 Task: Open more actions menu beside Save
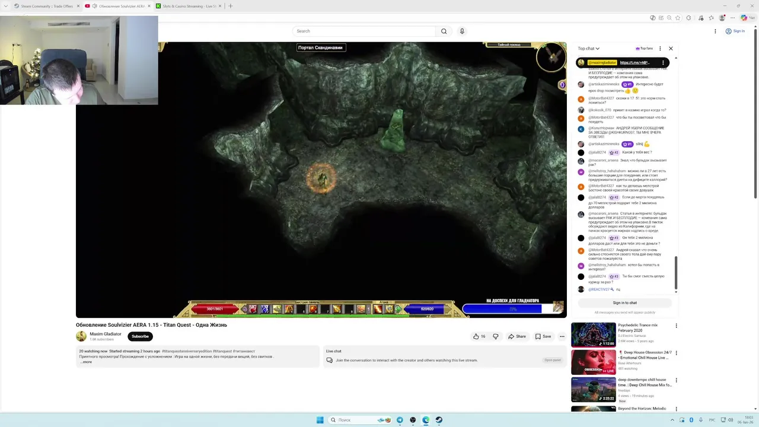click(562, 336)
